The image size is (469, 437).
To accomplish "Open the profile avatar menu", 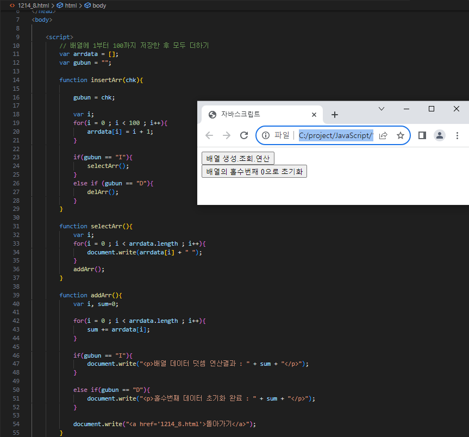I will 440,135.
